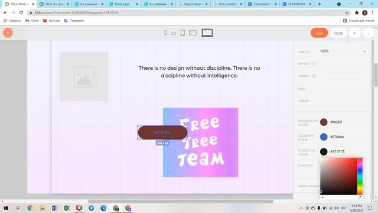Screen dimensions: 378x213
Task: Click the eyedropper icon below color picker
Action: [x=360, y=197]
